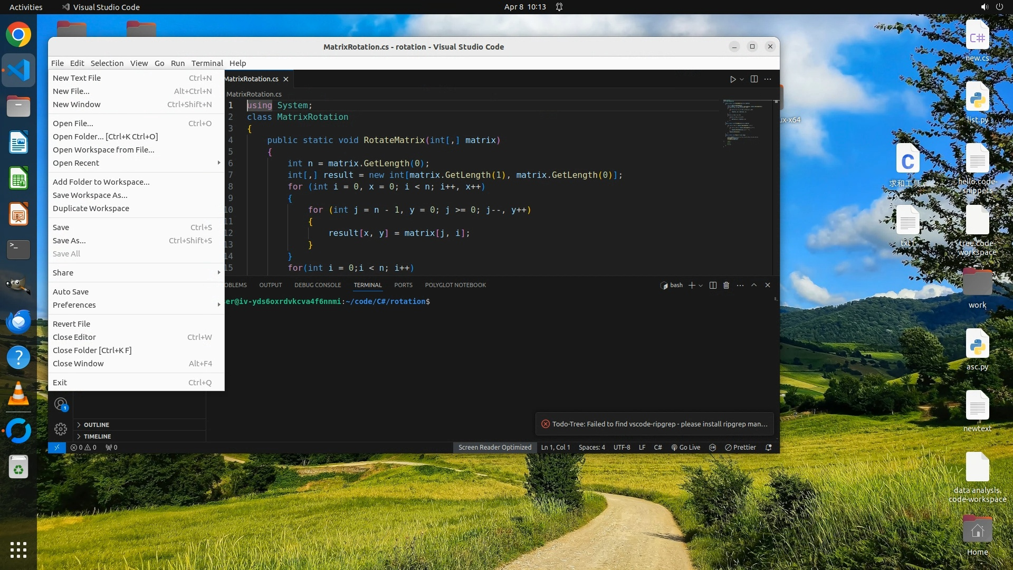
Task: Add a new terminal with plus icon
Action: point(692,285)
